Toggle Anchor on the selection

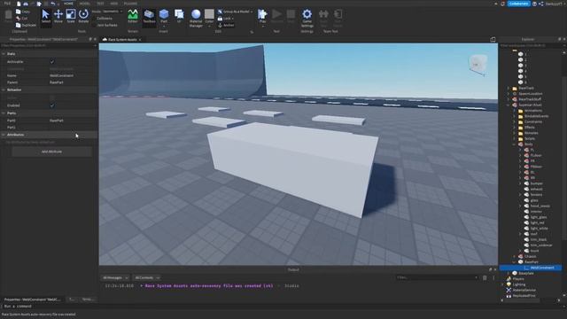(x=226, y=25)
